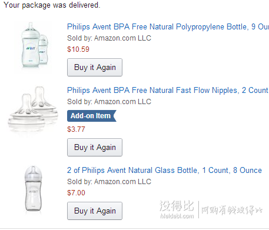Screen dimensions: 269x230
Task: Buy the Fast Flow Nipples again
Action: coord(95,147)
